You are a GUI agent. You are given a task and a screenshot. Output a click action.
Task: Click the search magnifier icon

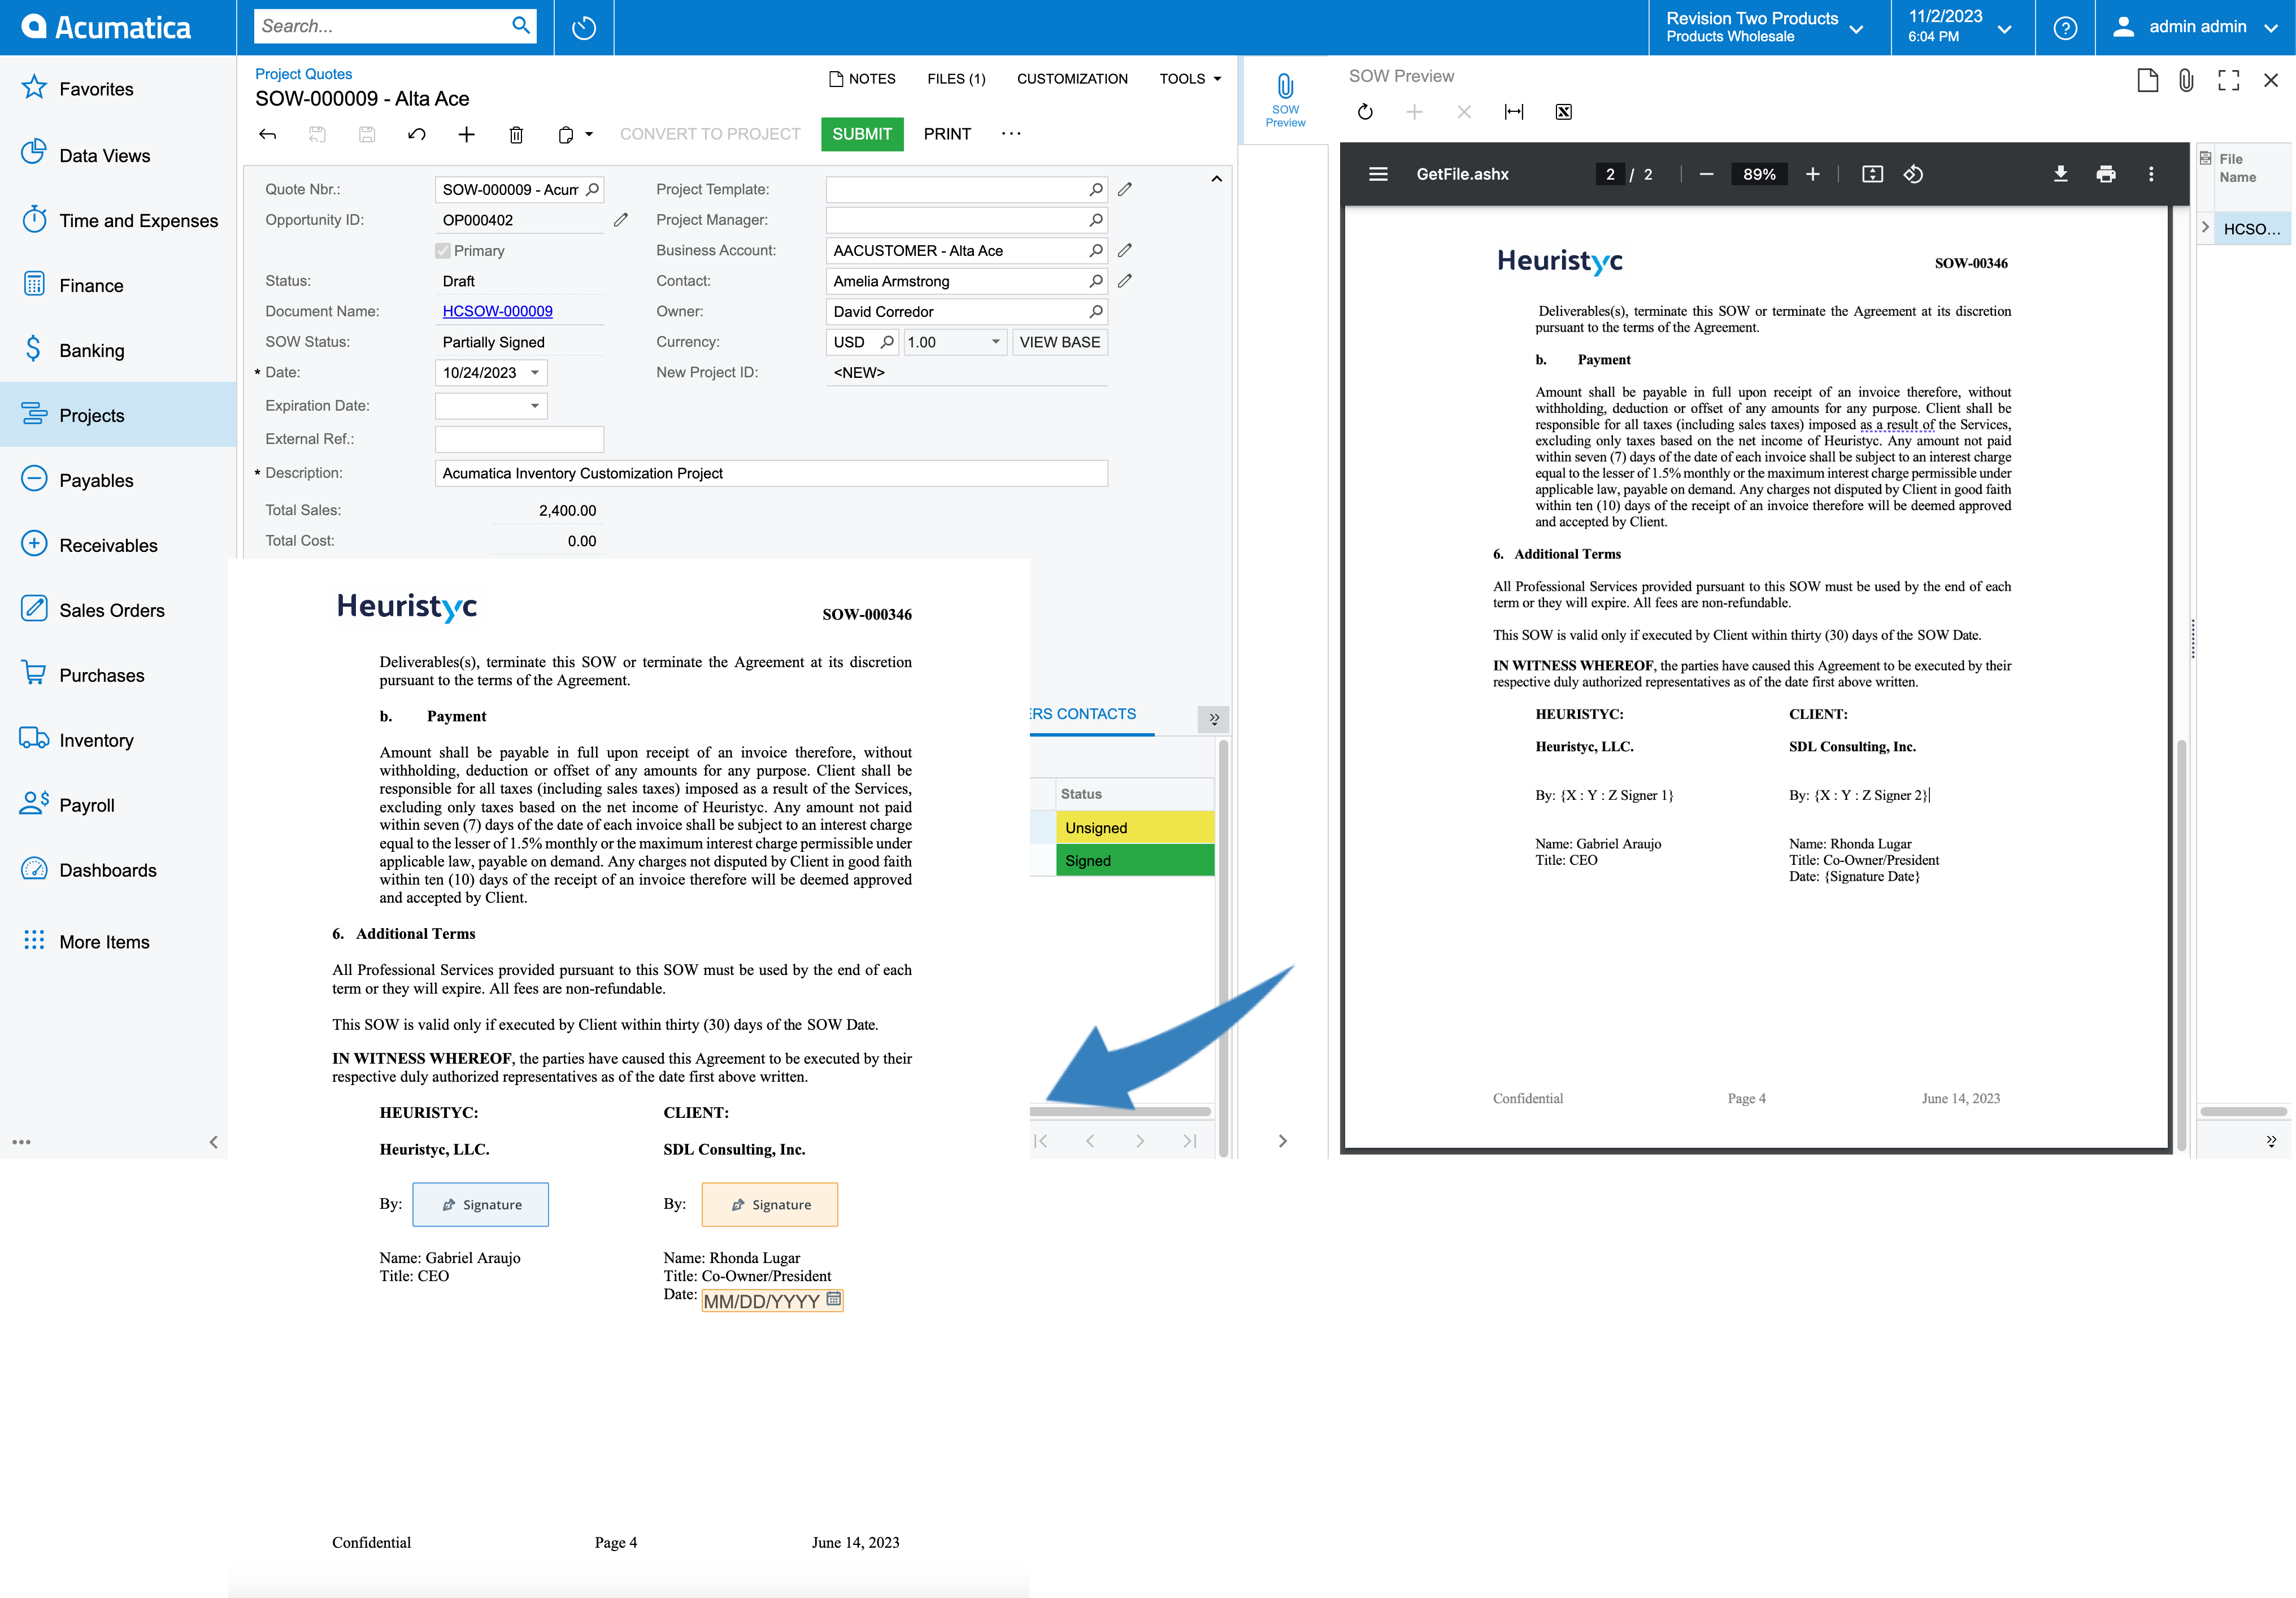click(520, 26)
